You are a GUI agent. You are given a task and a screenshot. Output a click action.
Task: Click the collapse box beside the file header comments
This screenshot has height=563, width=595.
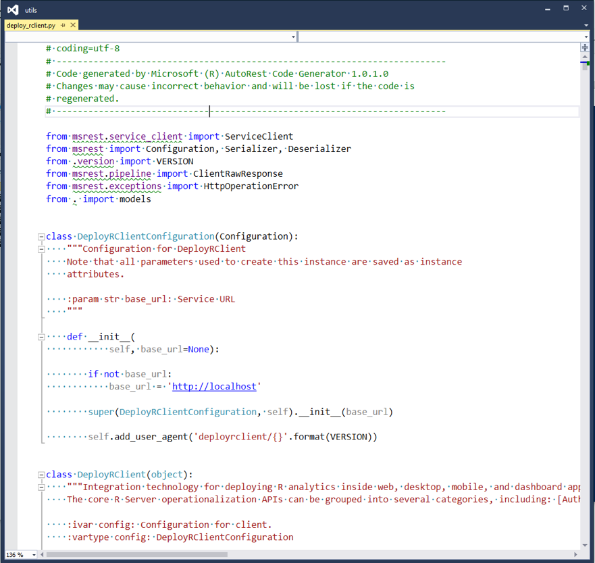(x=41, y=61)
